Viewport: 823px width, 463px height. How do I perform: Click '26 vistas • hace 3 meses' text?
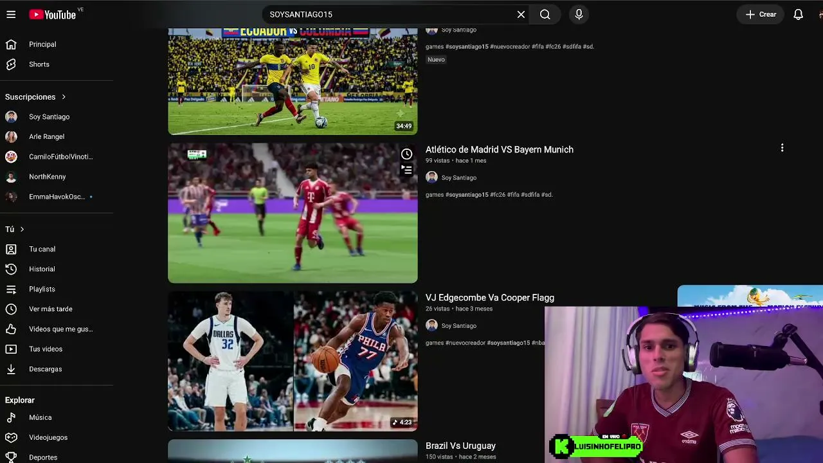point(459,309)
